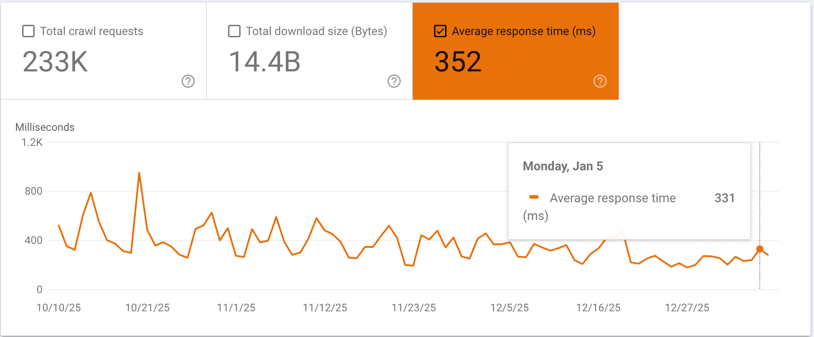Open help for Total download size
The image size is (814, 337).
(x=394, y=81)
